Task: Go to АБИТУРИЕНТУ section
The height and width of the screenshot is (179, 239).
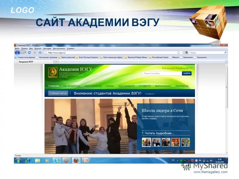Action: click(x=126, y=86)
